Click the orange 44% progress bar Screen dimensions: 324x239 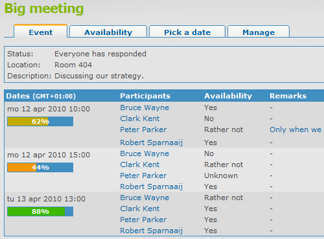click(x=40, y=168)
